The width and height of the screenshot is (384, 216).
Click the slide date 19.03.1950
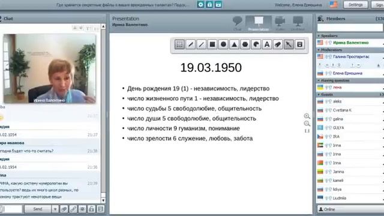(211, 68)
